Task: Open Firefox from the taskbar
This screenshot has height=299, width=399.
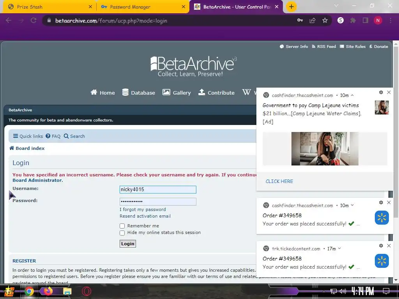Action: pos(48,291)
